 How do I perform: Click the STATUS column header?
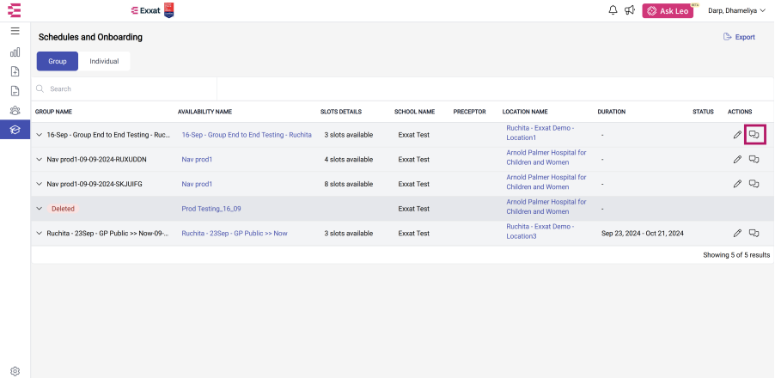703,112
